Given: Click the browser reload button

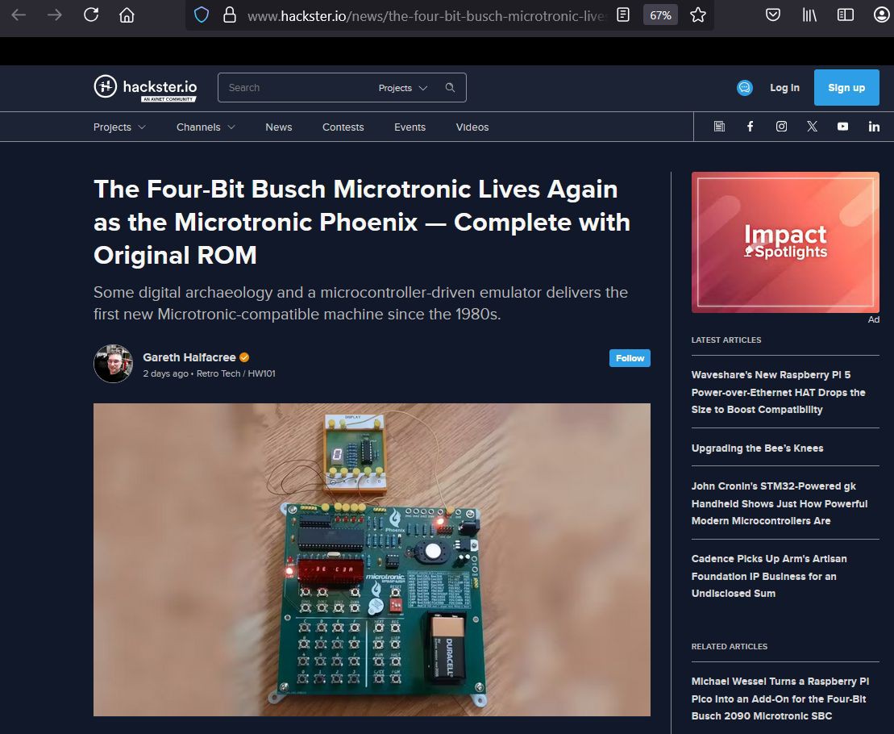Looking at the screenshot, I should [91, 15].
